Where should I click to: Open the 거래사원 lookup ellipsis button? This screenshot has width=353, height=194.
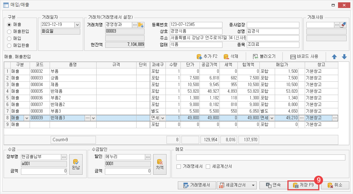pos(337,25)
